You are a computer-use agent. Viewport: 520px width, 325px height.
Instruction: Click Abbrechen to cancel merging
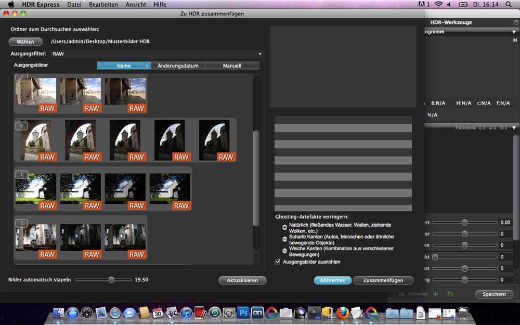click(333, 280)
